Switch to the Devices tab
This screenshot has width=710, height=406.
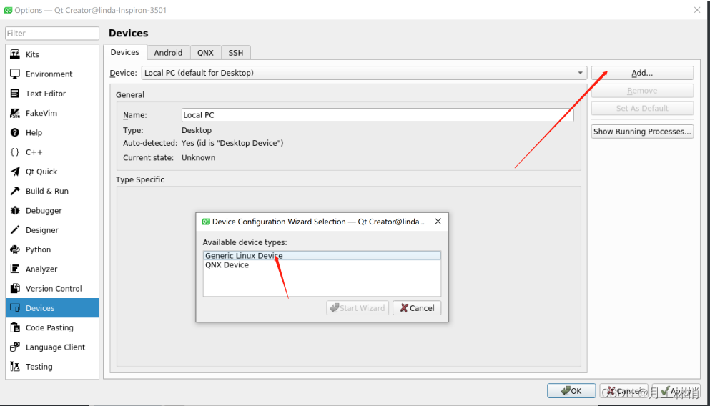125,52
